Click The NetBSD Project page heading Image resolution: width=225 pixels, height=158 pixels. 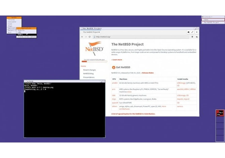127,44
